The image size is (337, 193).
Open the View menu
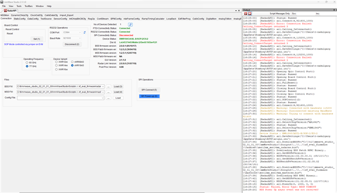pyautogui.click(x=11, y=6)
